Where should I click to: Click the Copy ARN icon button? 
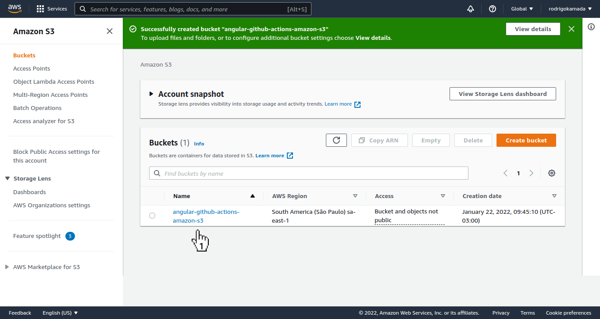coord(379,140)
